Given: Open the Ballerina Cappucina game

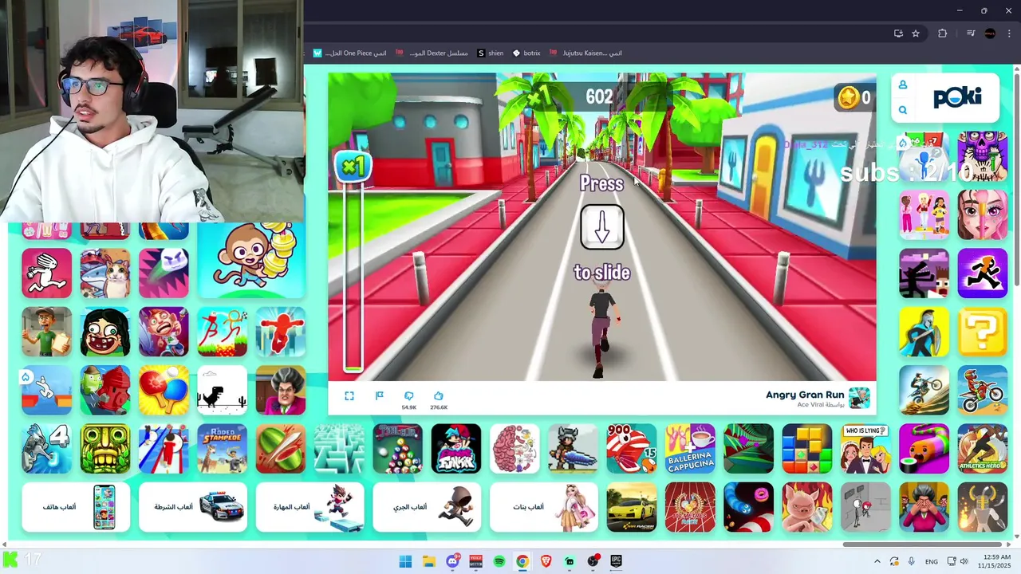Looking at the screenshot, I should point(690,449).
